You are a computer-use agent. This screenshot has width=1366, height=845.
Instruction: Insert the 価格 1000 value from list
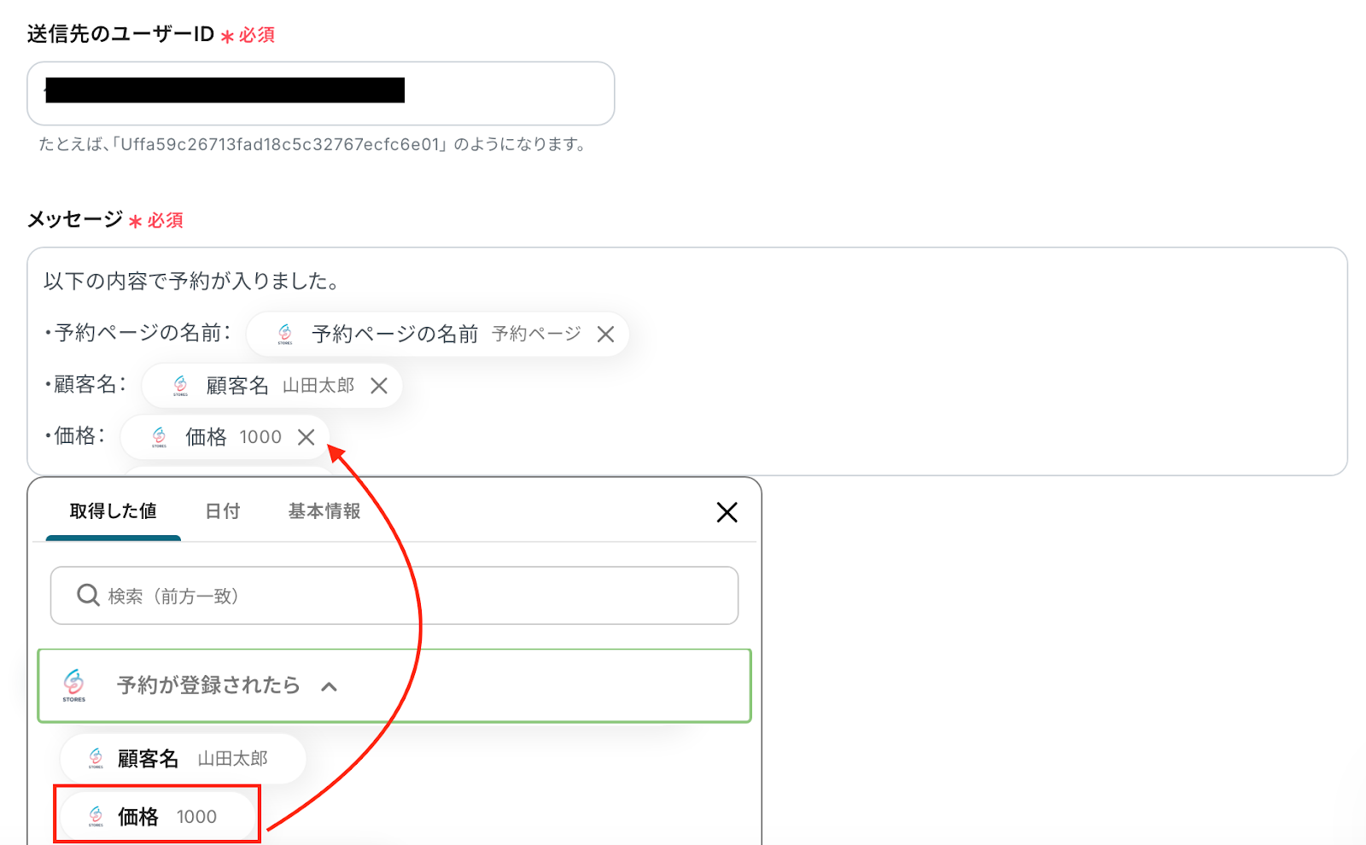158,817
